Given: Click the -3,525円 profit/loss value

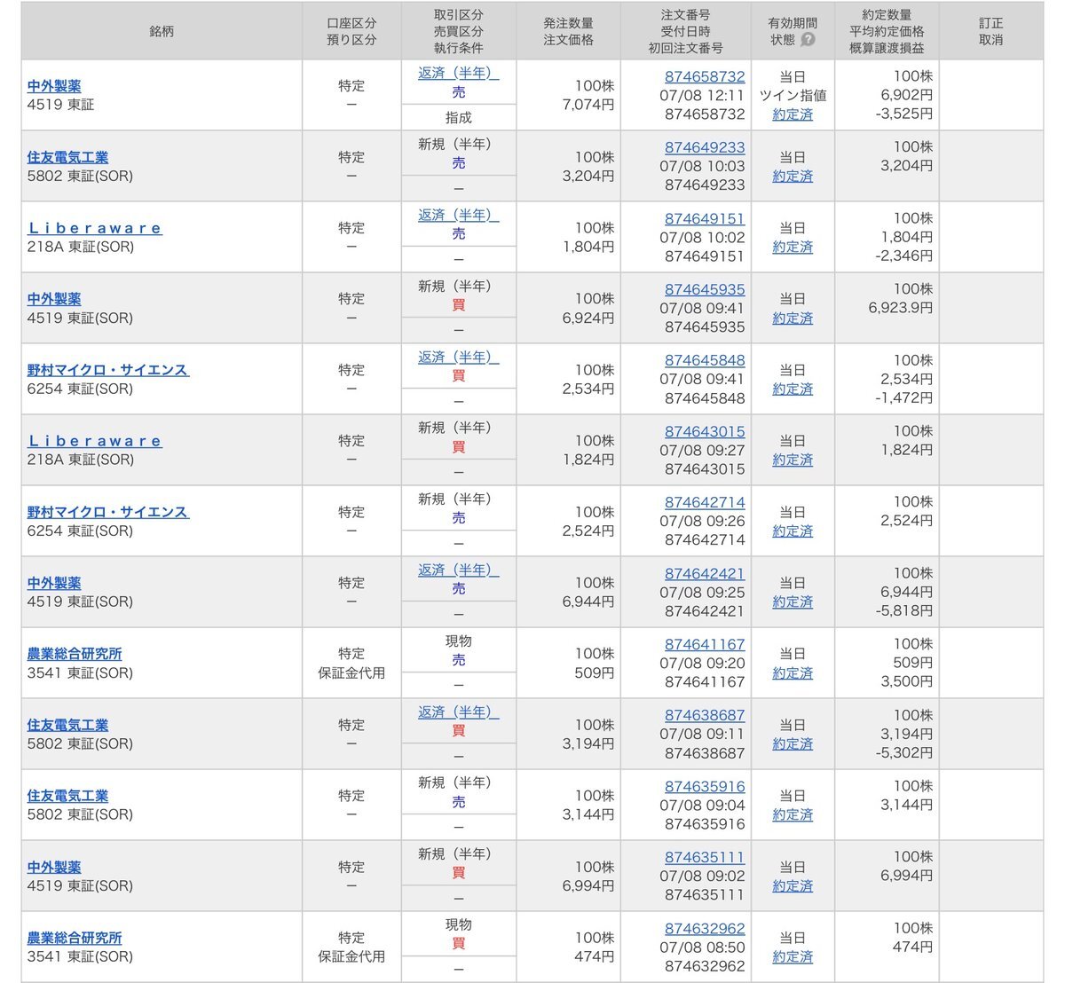Looking at the screenshot, I should tap(903, 114).
